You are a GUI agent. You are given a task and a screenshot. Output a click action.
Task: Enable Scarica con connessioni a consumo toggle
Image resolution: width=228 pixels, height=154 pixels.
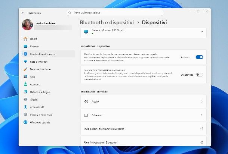click(199, 75)
